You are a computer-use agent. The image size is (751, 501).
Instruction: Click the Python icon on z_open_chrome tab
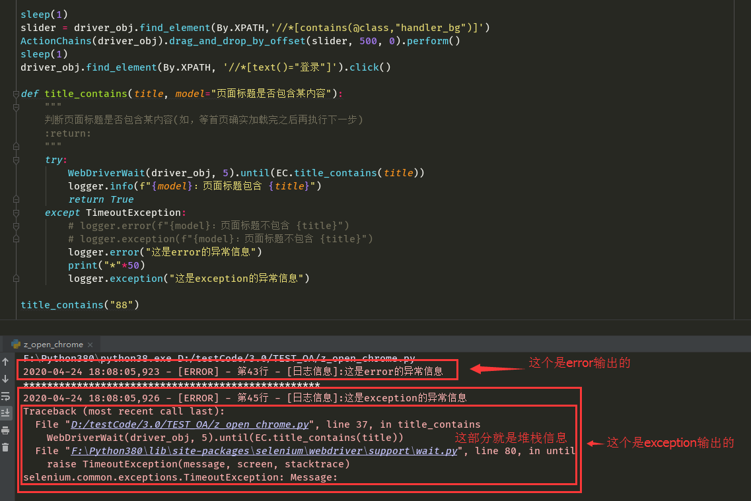point(15,343)
